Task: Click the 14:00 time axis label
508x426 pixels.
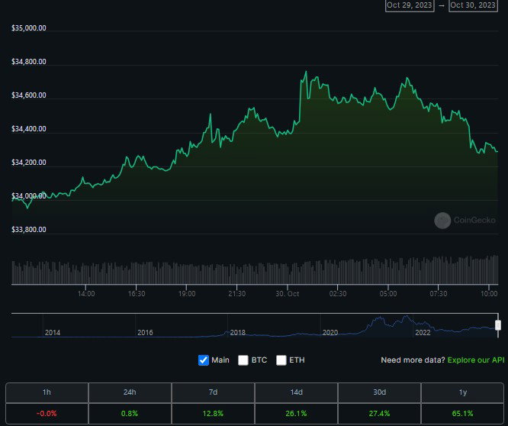Action: tap(86, 294)
